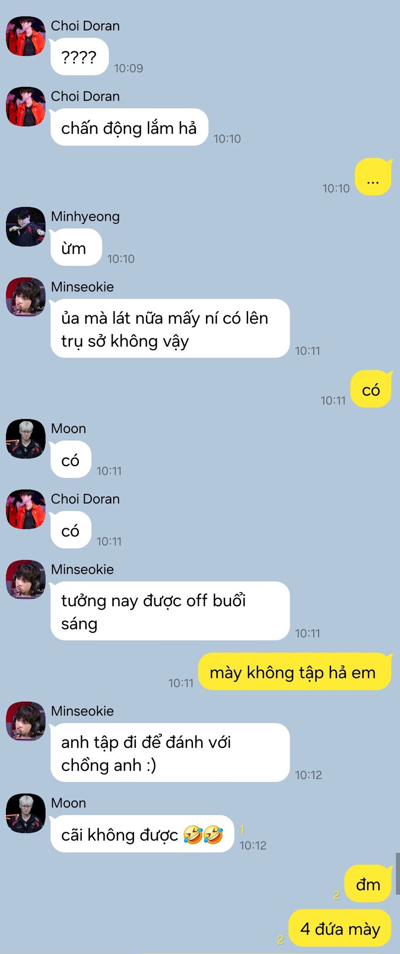Viewport: 400px width, 954px height.
Task: Select the 'ừm' message from Minhyeong
Action: click(76, 247)
